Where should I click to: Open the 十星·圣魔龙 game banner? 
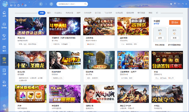(x=31, y=60)
